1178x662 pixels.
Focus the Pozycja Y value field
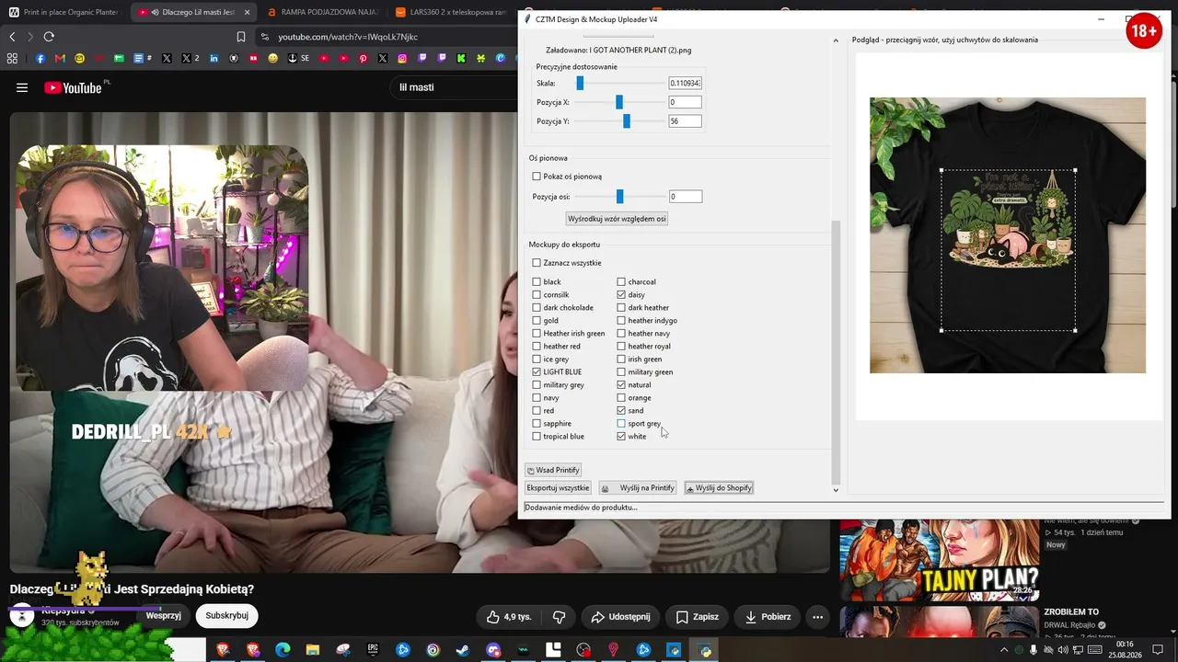pos(685,121)
